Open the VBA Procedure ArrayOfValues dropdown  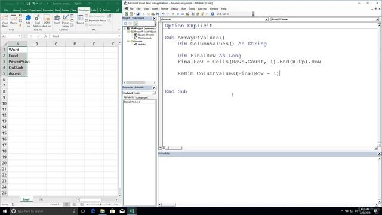click(x=377, y=19)
